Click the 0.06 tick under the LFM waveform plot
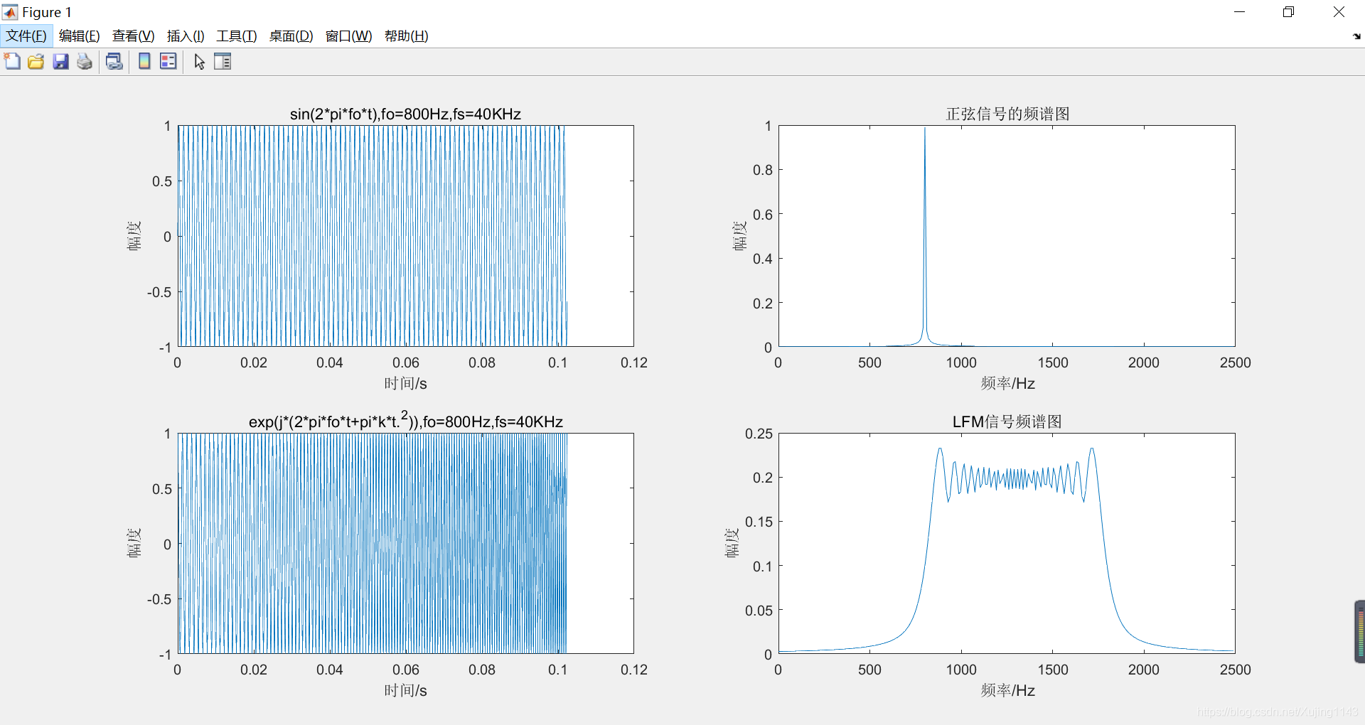Screen dimensions: 1365x725 [406, 670]
